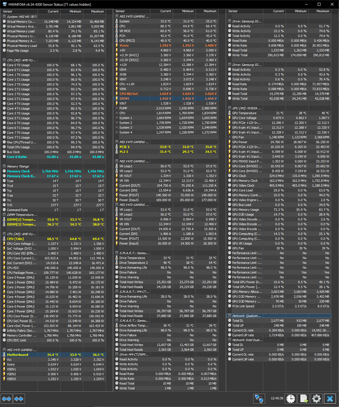Image resolution: width=339 pixels, height=407 pixels.
Task: Select the GPU Core Load row
Action: point(279,190)
